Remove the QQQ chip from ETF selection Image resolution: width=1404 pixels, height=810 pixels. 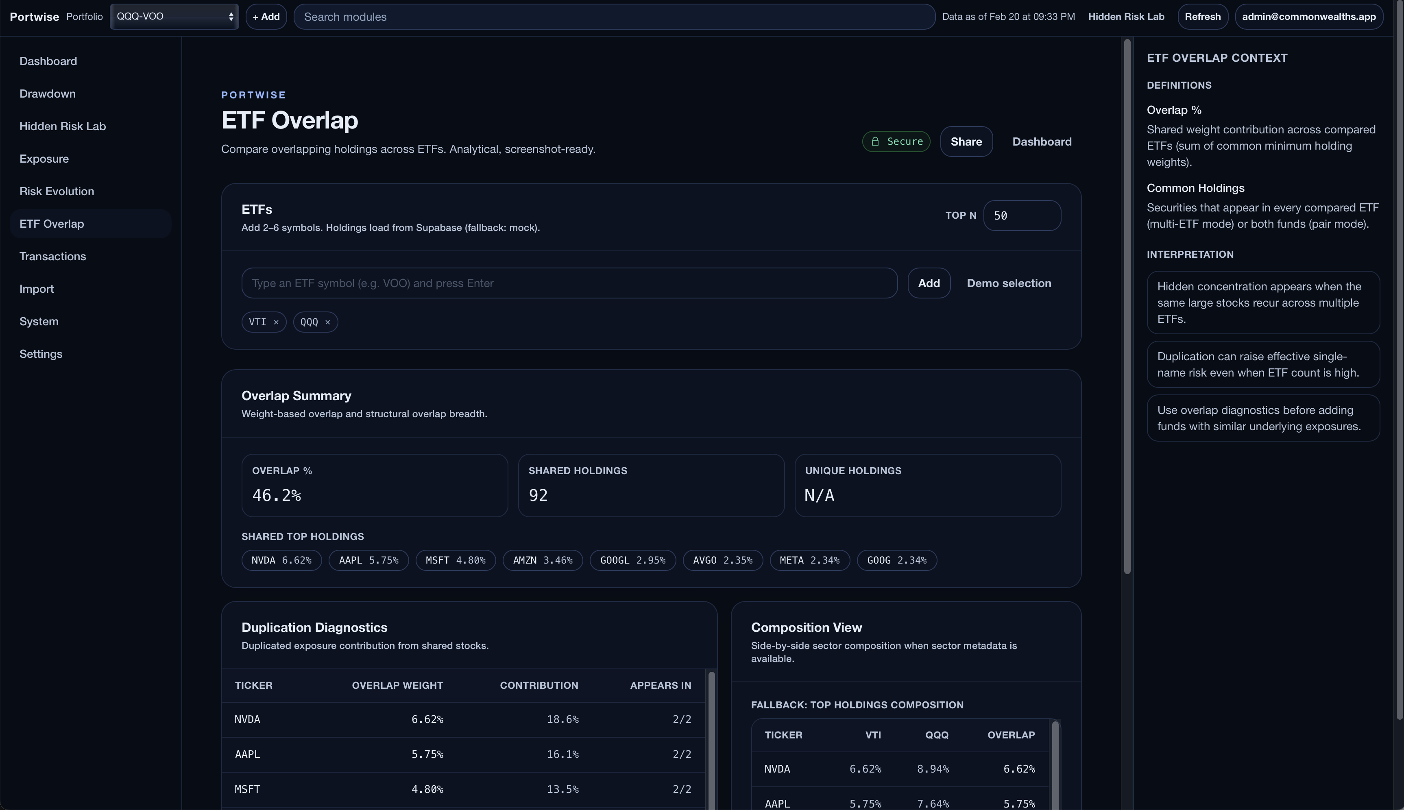(x=328, y=322)
